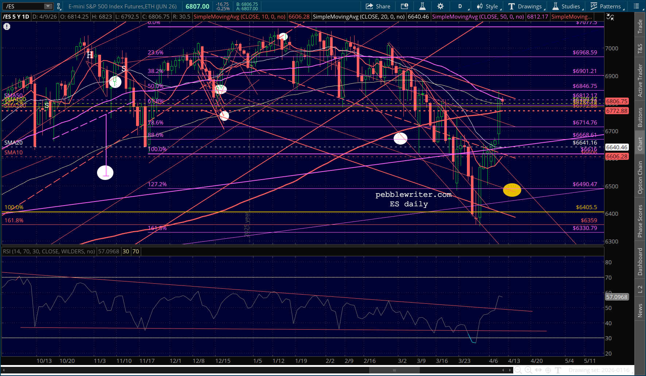Click the 30 oversold value in RSI header
The height and width of the screenshot is (376, 646).
tap(126, 251)
